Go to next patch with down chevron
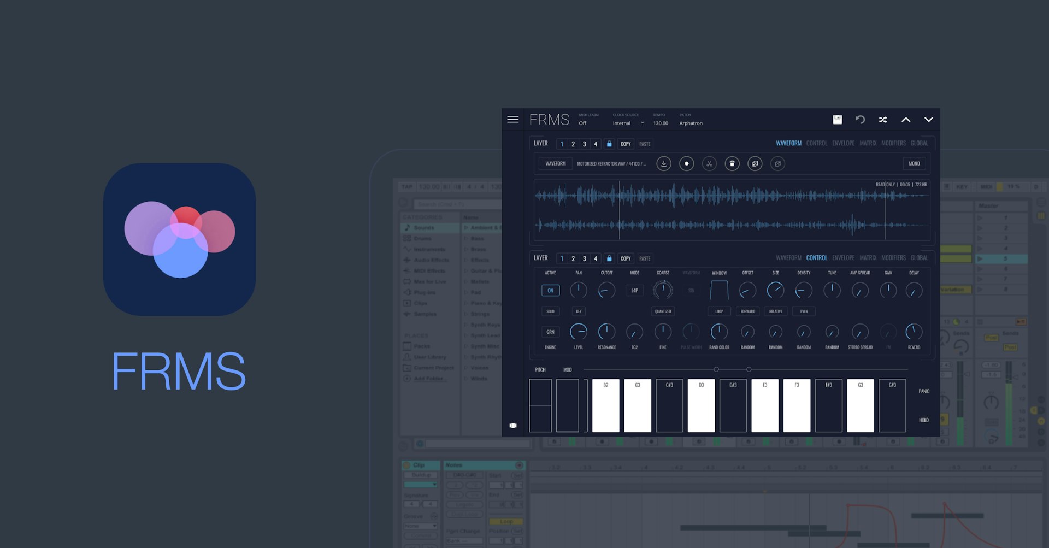Screen dimensions: 1049x548 [928, 119]
